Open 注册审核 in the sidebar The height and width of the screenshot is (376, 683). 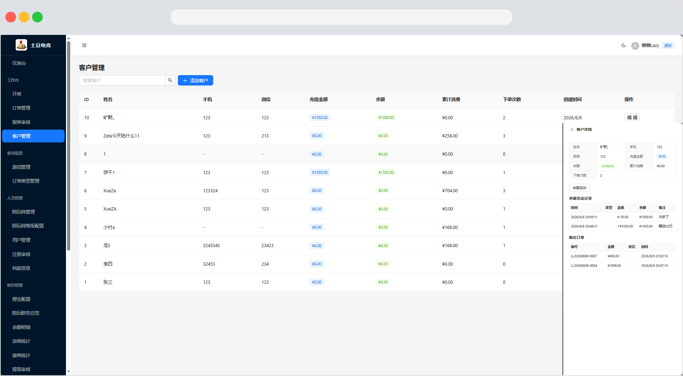click(x=21, y=254)
